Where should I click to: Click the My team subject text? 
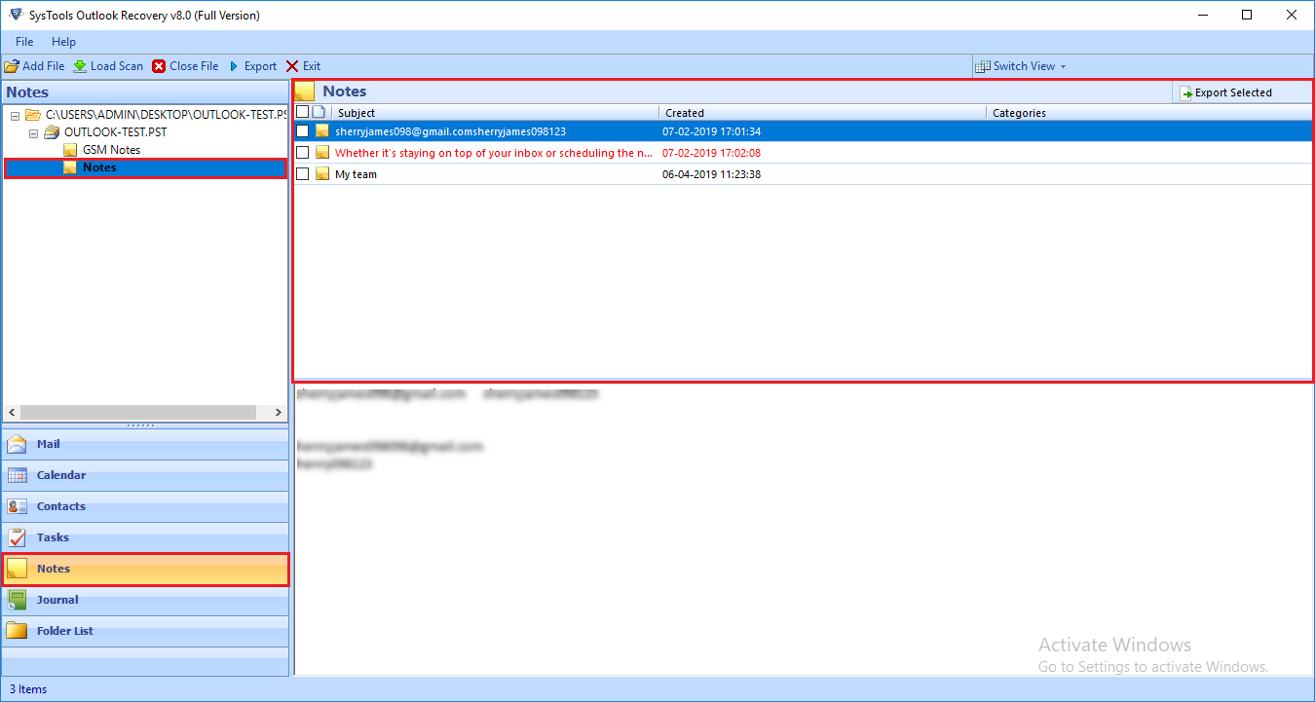[x=356, y=174]
